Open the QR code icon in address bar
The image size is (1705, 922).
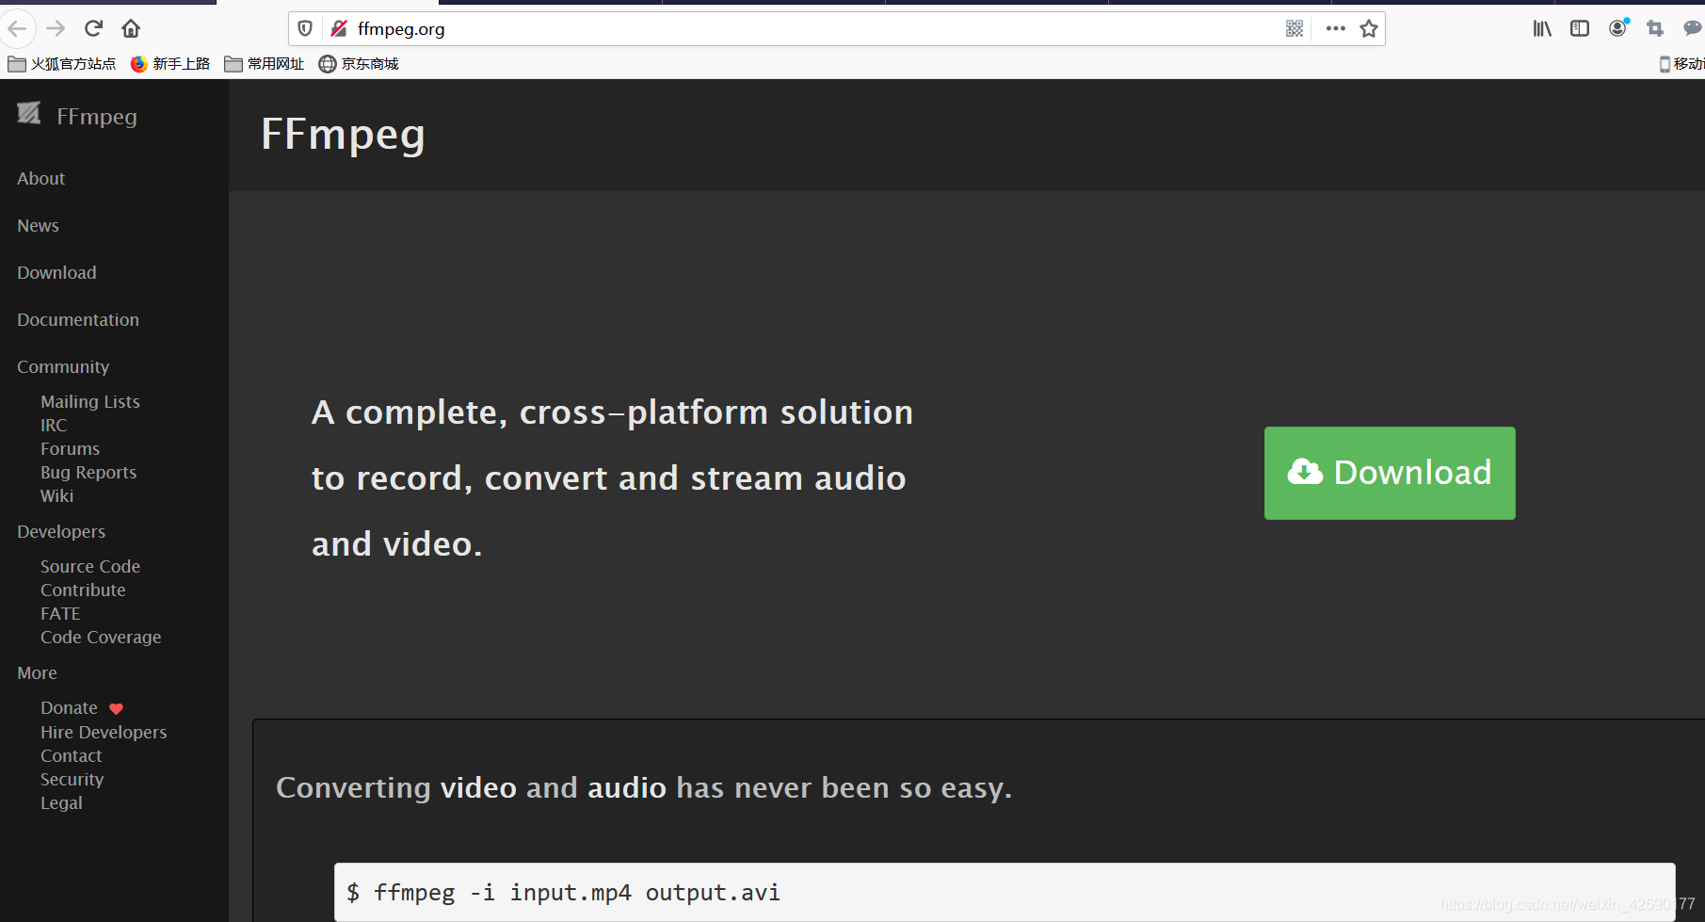pos(1295,29)
